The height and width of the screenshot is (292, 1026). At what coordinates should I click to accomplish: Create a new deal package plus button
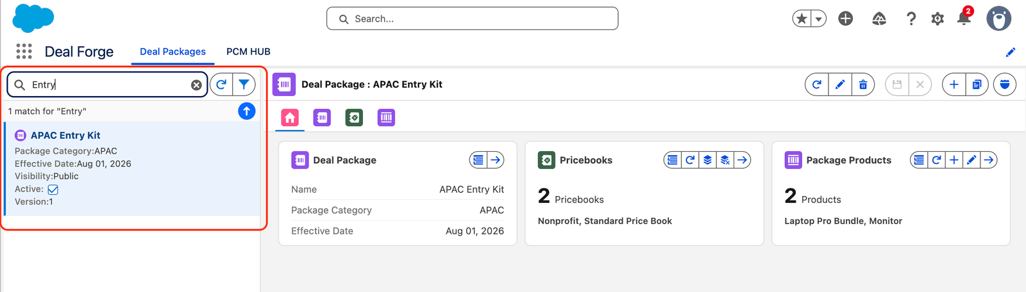pos(954,85)
